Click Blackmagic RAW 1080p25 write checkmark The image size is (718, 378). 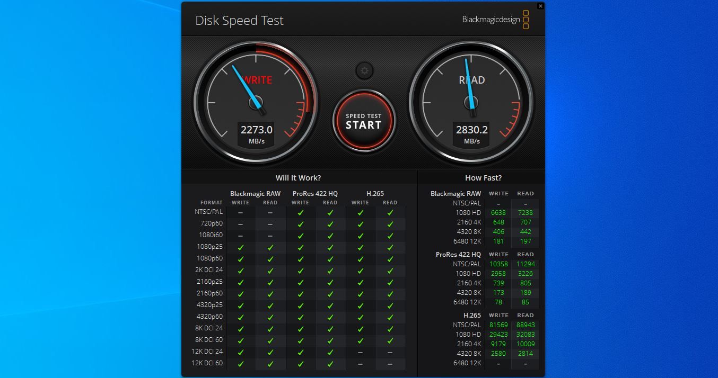[240, 247]
